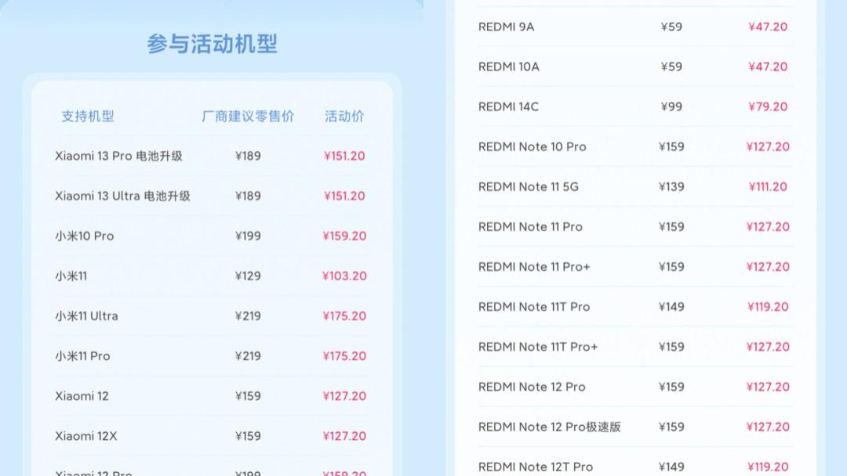Click ¥159 in the Xiaomi 12 row

(248, 395)
